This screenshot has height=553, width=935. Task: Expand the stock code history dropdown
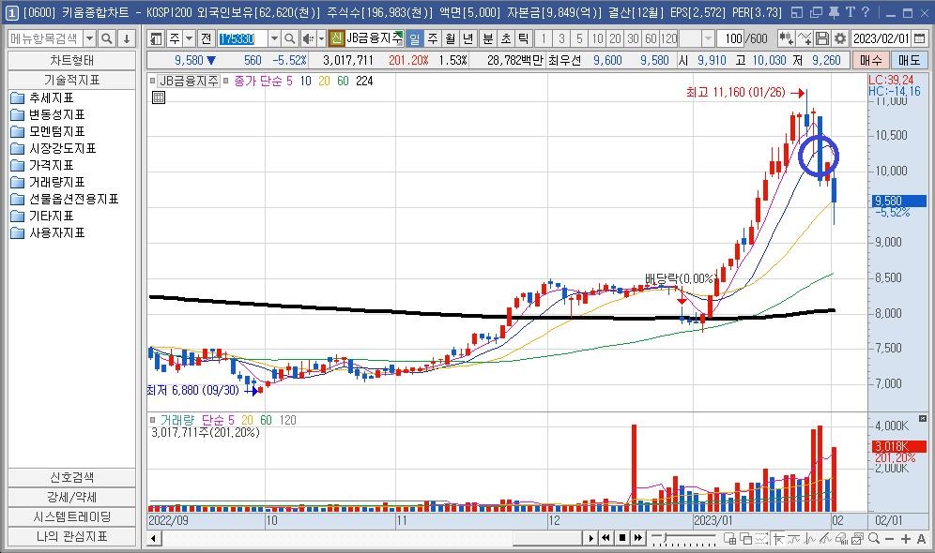274,38
